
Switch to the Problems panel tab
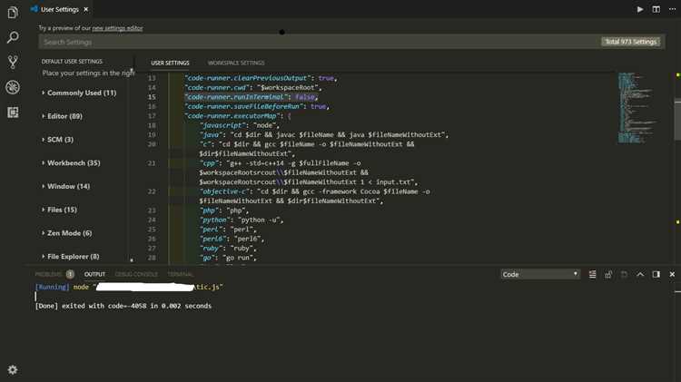pyautogui.click(x=48, y=274)
